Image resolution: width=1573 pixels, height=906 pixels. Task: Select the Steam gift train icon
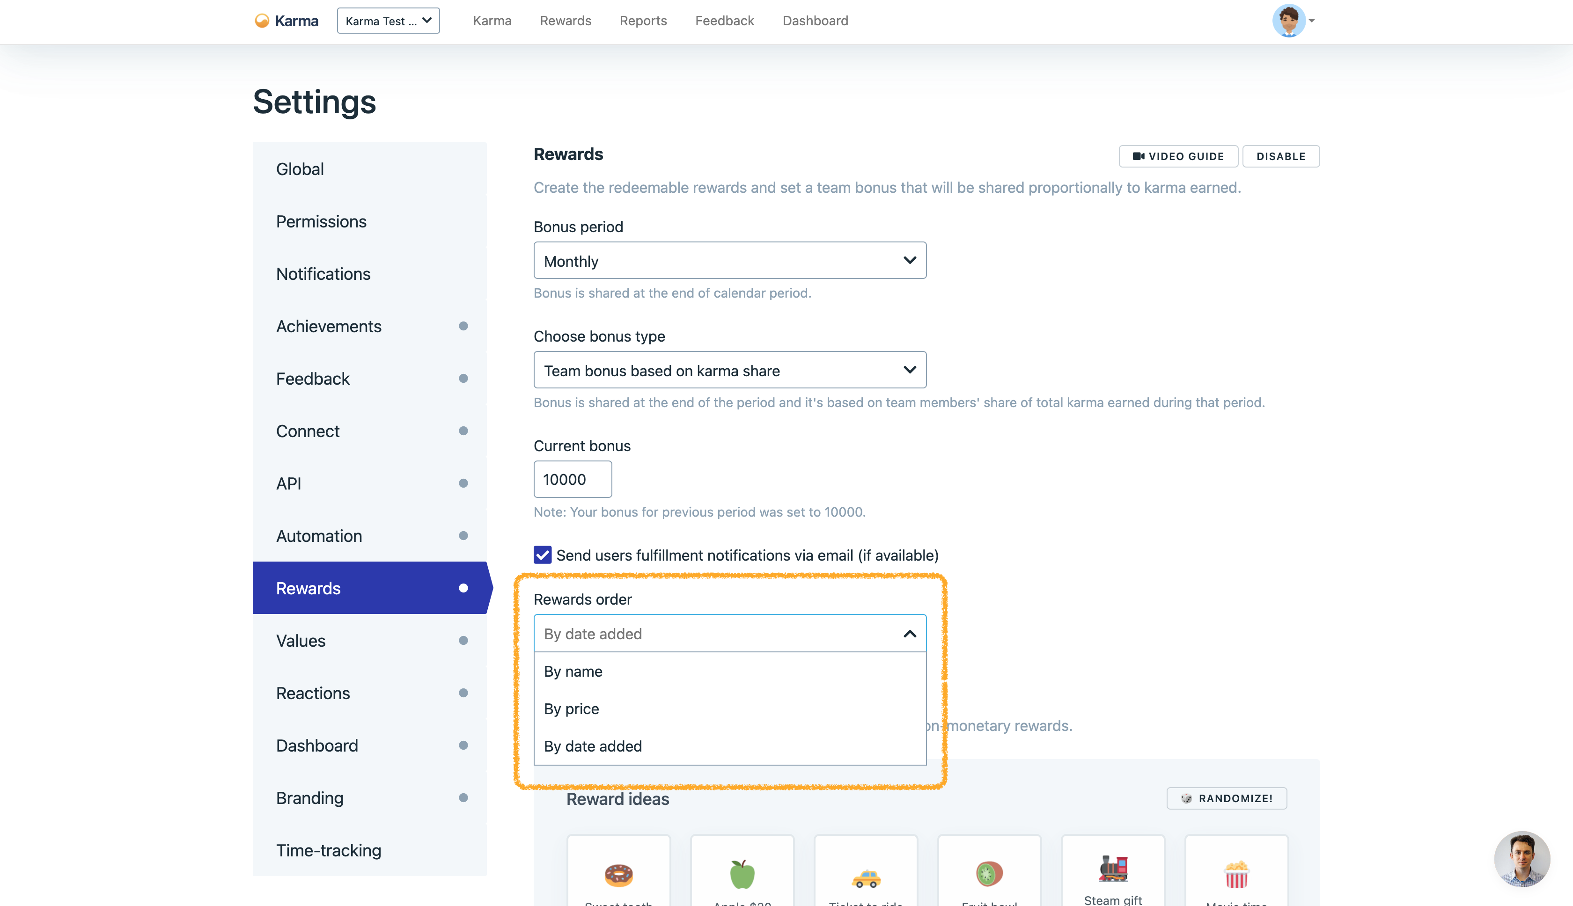1113,869
